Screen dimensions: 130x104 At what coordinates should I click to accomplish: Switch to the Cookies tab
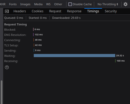37,11
